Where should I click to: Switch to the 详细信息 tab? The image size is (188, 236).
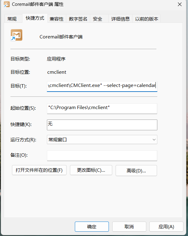coord(121,19)
